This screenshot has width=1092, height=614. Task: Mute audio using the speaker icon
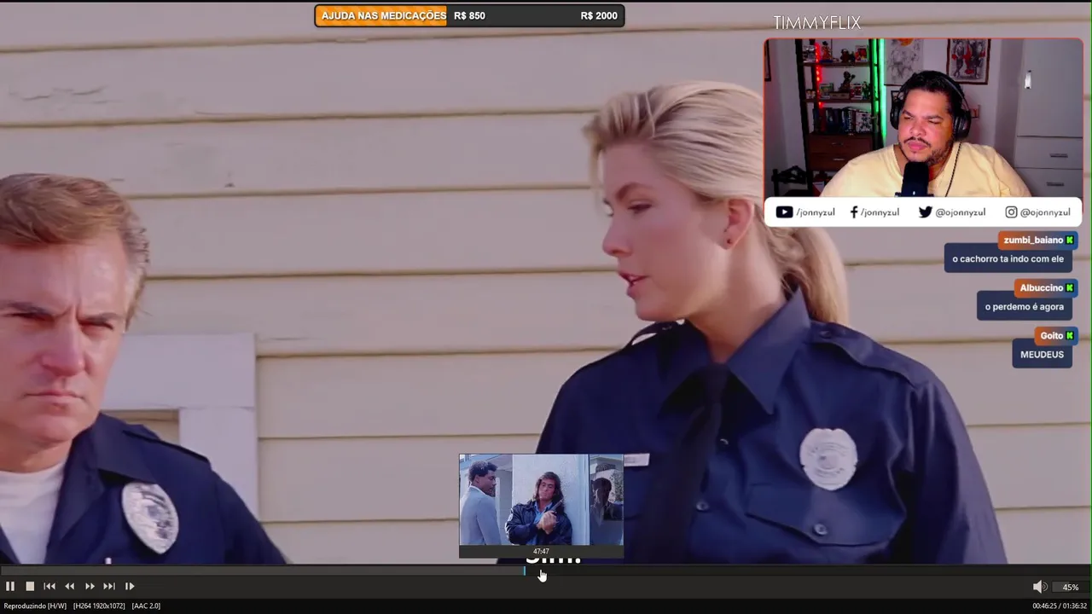pyautogui.click(x=1039, y=587)
